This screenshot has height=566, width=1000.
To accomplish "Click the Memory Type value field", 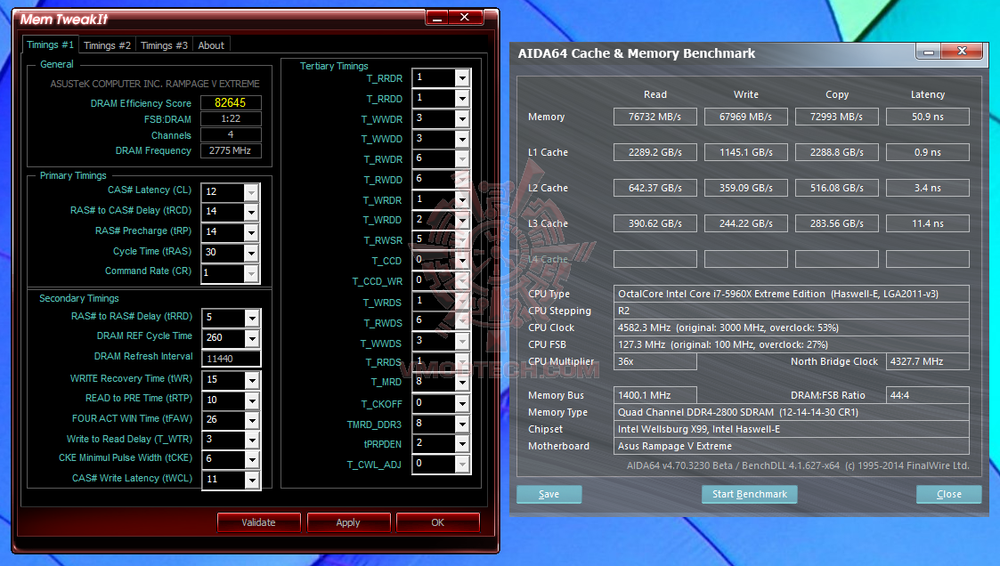I will [792, 412].
